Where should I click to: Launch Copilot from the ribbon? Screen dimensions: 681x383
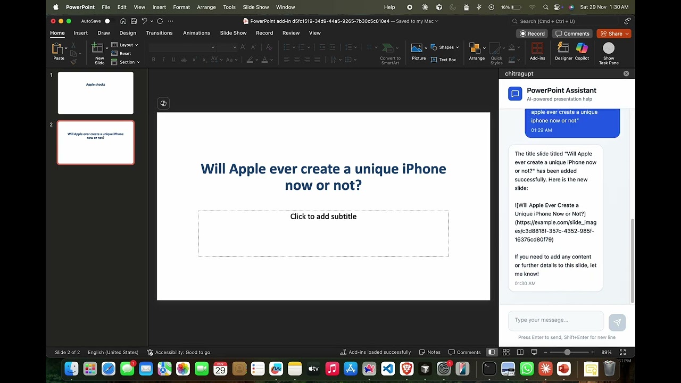(582, 52)
